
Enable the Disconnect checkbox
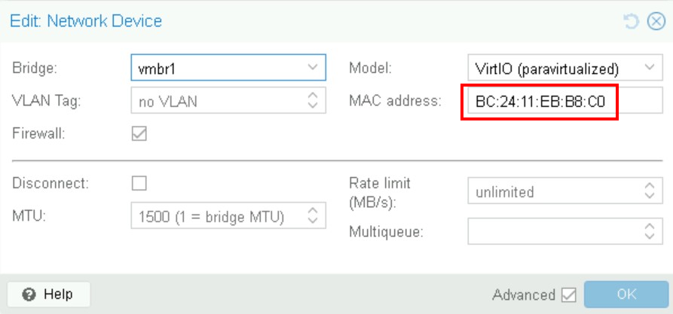(139, 183)
